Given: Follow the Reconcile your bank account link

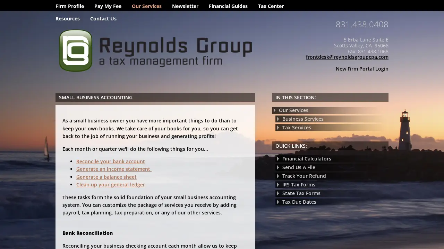Looking at the screenshot, I should tap(111, 162).
